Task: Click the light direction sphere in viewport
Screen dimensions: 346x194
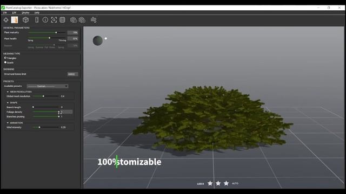Action: pos(98,41)
